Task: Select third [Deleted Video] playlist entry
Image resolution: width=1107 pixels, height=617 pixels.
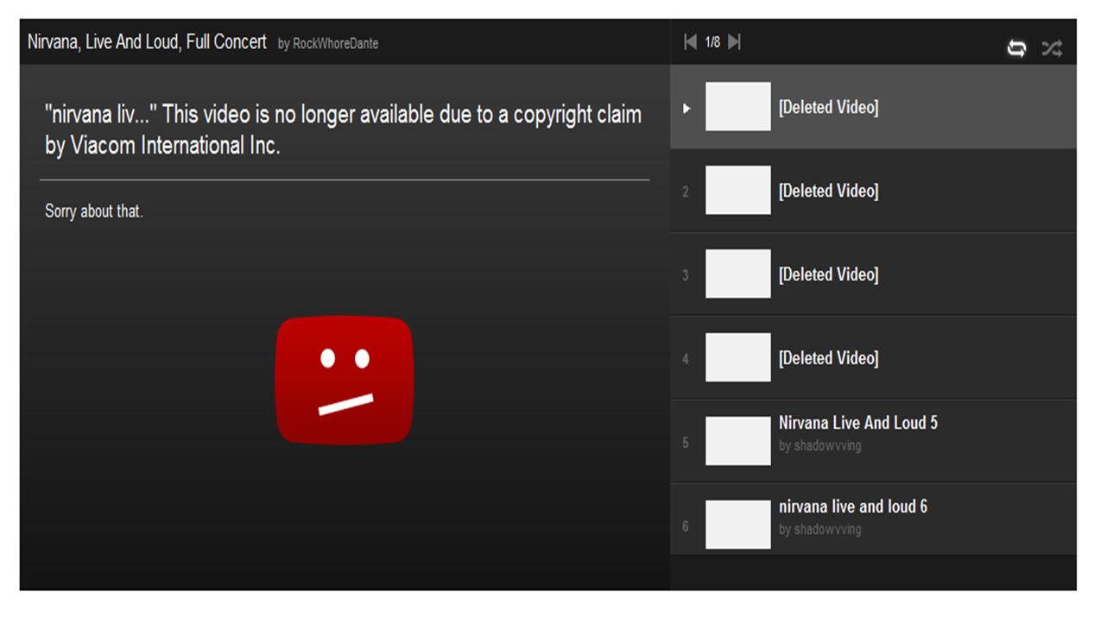Action: 828,274
